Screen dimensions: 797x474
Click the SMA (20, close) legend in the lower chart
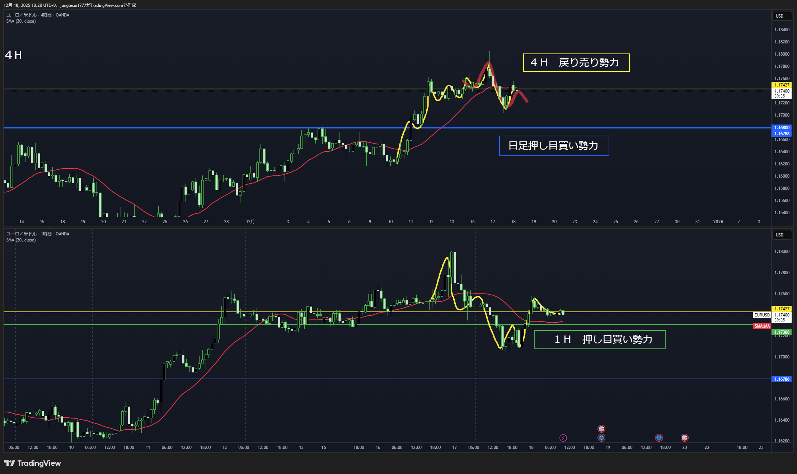pos(21,240)
